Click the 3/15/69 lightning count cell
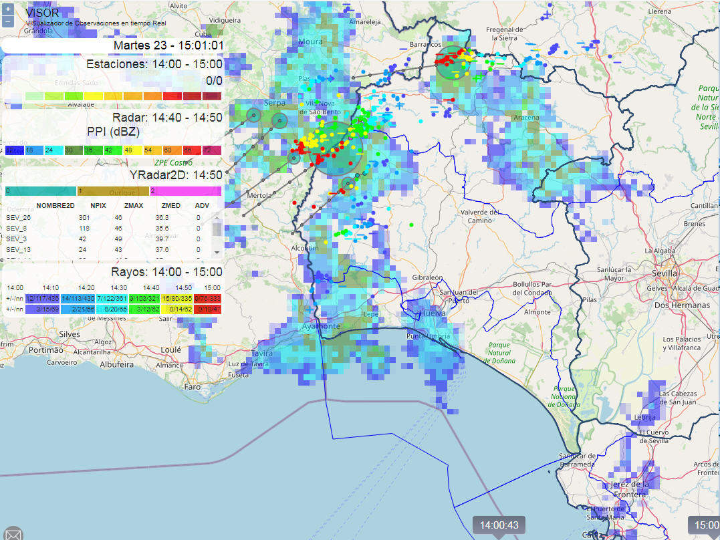This screenshot has width=720, height=540. pos(42,309)
